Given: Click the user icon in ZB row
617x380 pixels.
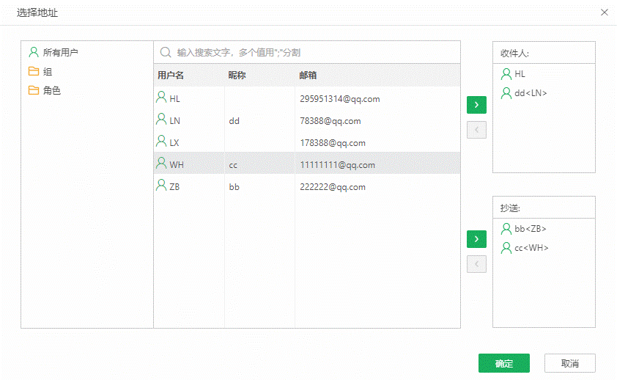Looking at the screenshot, I should point(161,185).
